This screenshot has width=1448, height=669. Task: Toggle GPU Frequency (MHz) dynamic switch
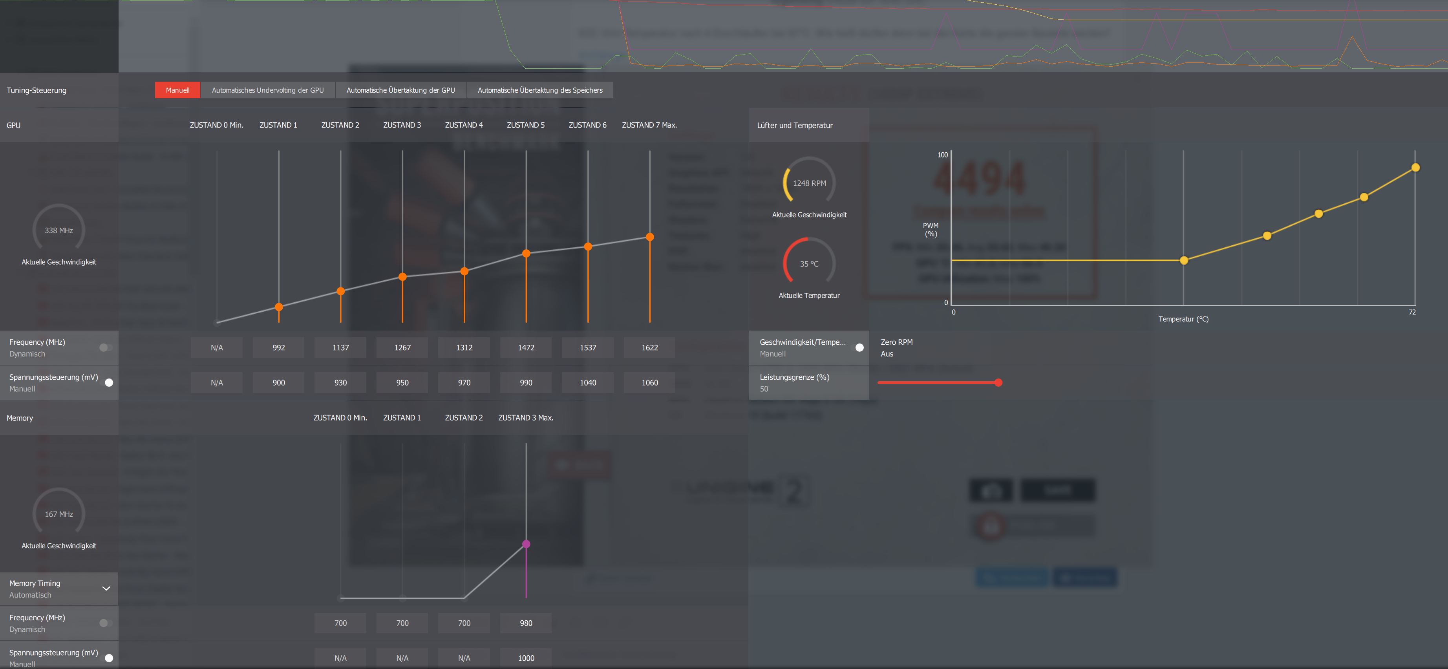pos(106,347)
